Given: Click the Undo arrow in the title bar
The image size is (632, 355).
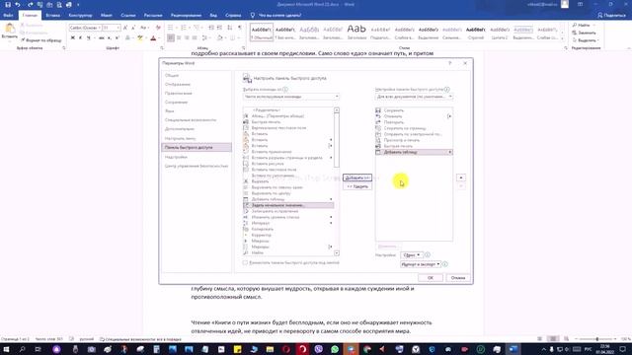Looking at the screenshot, I should pos(18,4).
